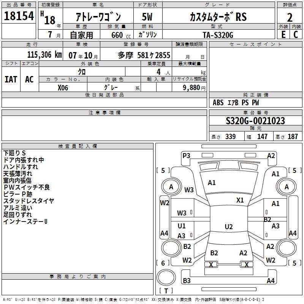Screen dimensions: 304x304
Task: Click grade カスタムターボRS
Action: pos(218,17)
